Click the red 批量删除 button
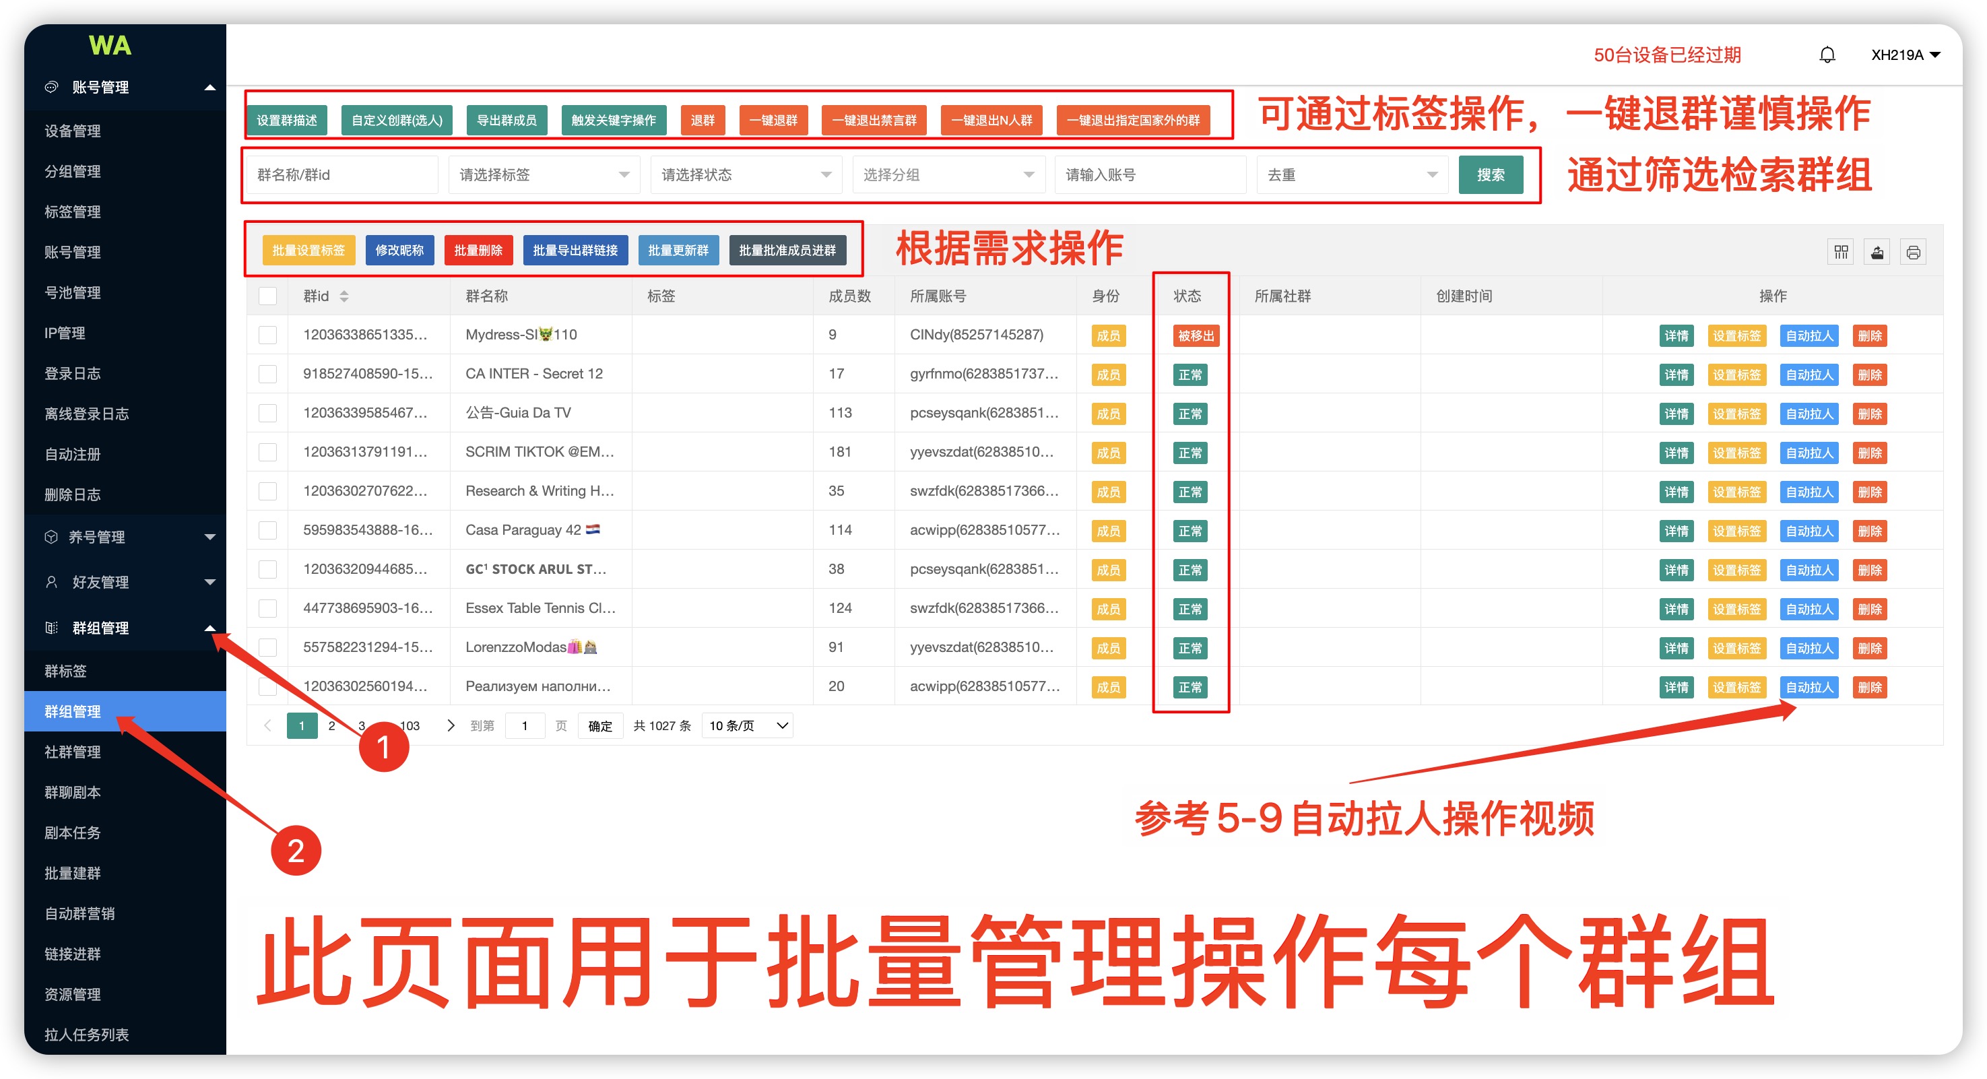1987x1079 pixels. [x=478, y=251]
